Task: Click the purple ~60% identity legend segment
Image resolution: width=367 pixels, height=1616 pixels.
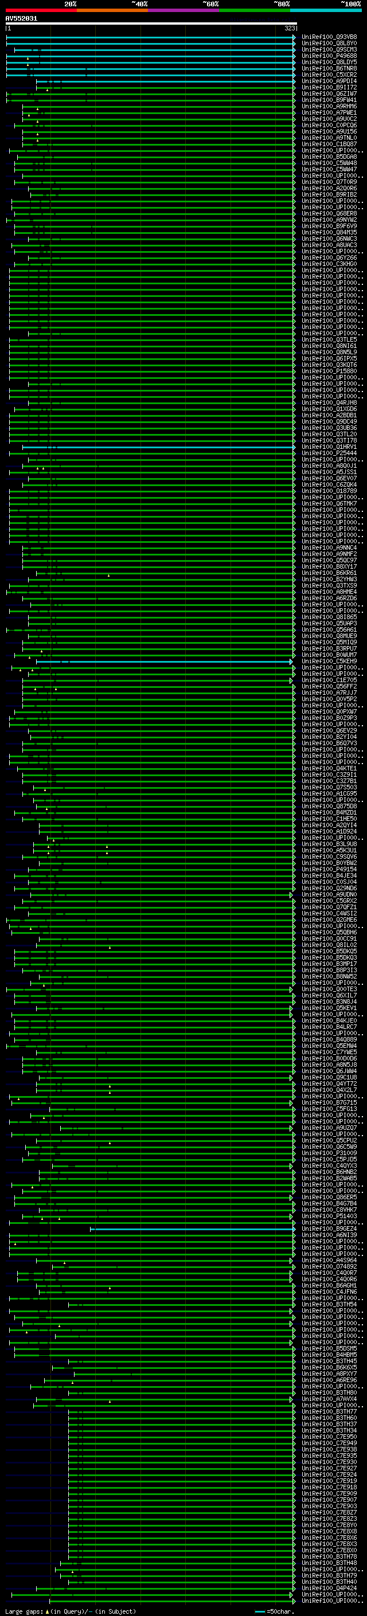Action: pyautogui.click(x=183, y=10)
